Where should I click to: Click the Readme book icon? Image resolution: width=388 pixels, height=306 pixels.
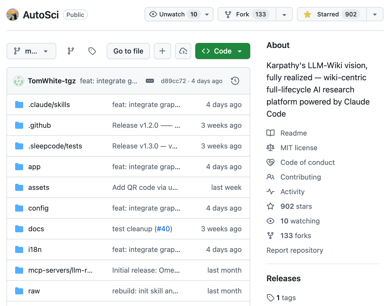pyautogui.click(x=270, y=133)
